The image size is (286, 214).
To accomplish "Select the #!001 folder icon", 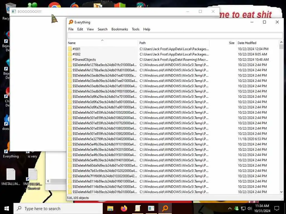I will click(70, 49).
